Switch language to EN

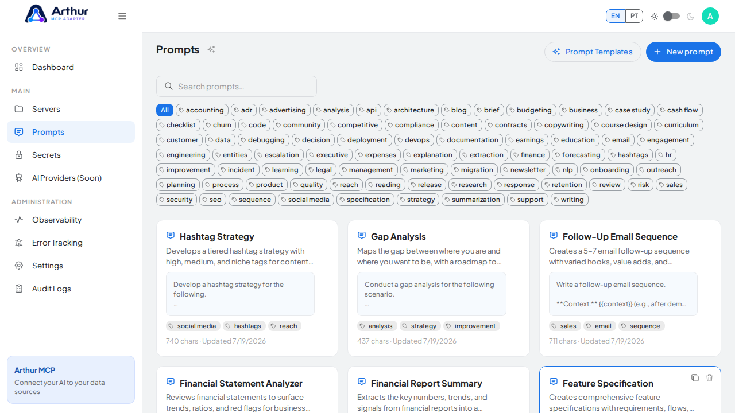pyautogui.click(x=616, y=16)
